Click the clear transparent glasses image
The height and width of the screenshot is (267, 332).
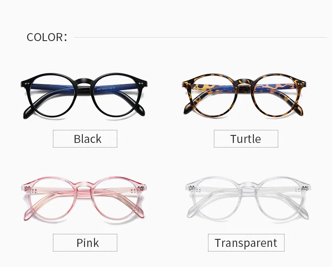248,198
